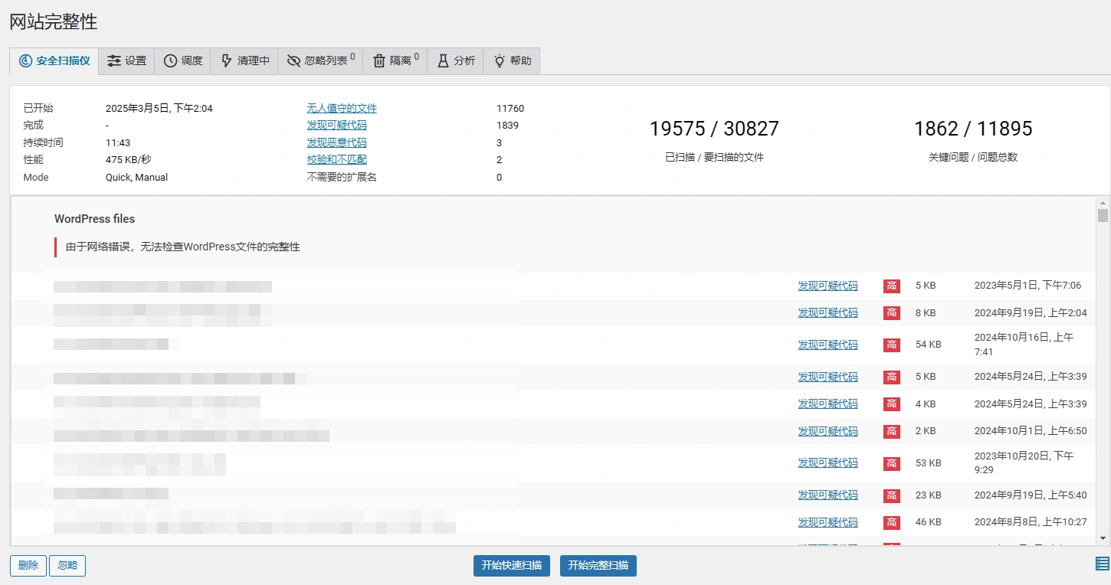Click the lightning icon on the 清理中 tab
This screenshot has width=1111, height=585.
[227, 60]
